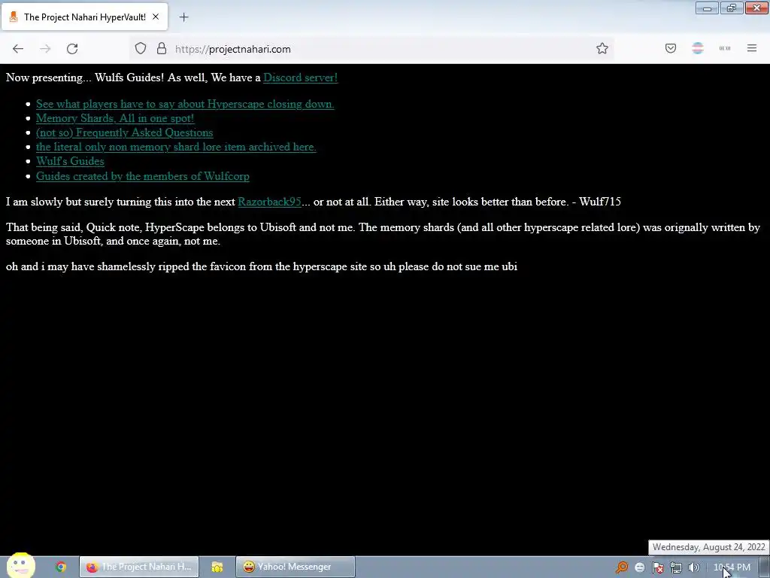
Task: Click the forward navigation arrow
Action: coord(45,49)
